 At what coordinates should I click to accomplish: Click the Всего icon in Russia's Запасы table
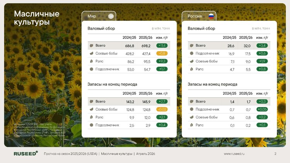point(191,101)
